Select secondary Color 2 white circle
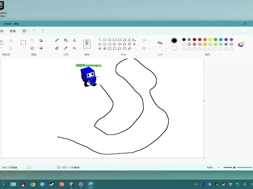Image resolution: width=253 pixels, height=189 pixels. [174, 48]
